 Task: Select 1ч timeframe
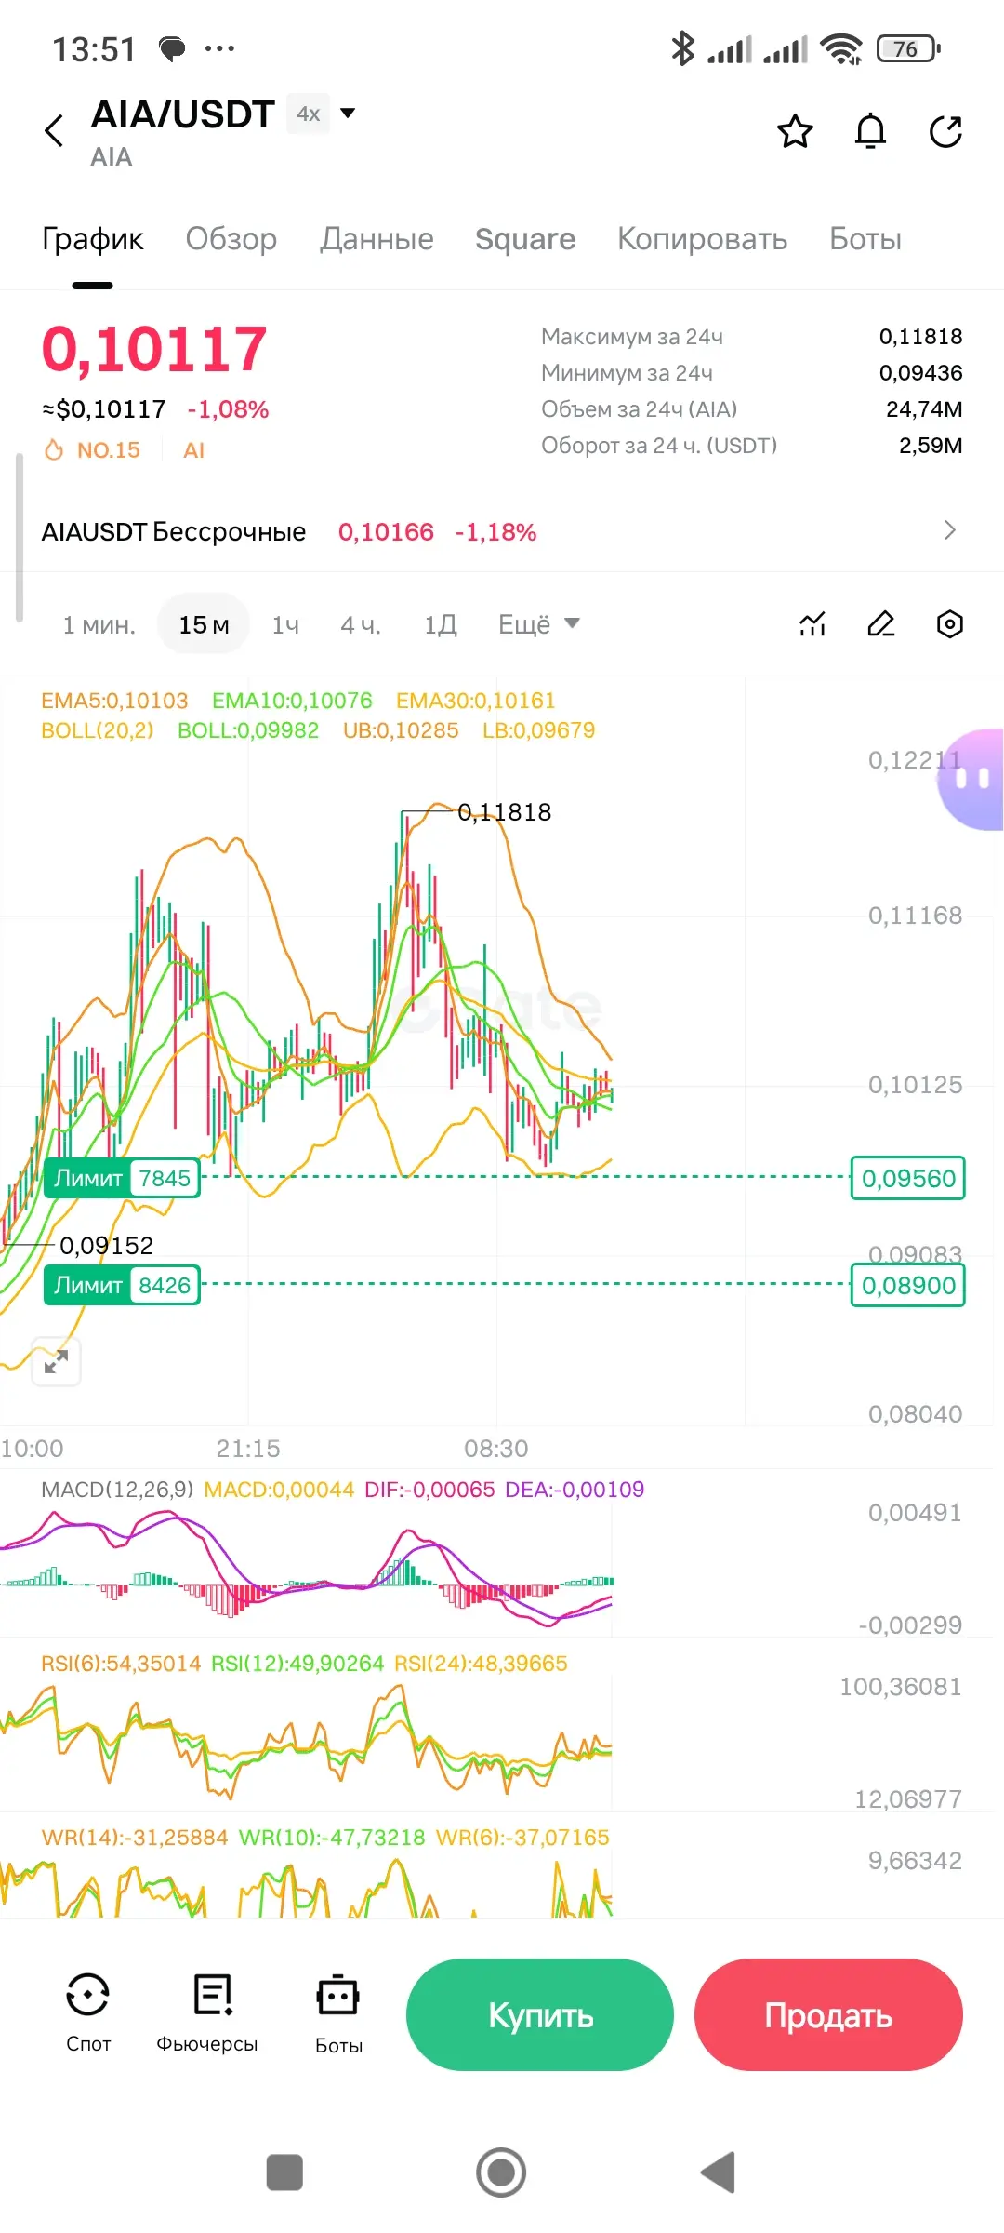pos(285,625)
